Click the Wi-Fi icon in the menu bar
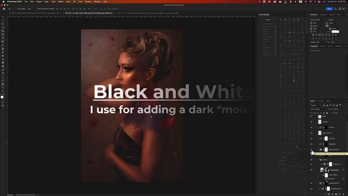This screenshot has width=348, height=196. pos(310,2)
